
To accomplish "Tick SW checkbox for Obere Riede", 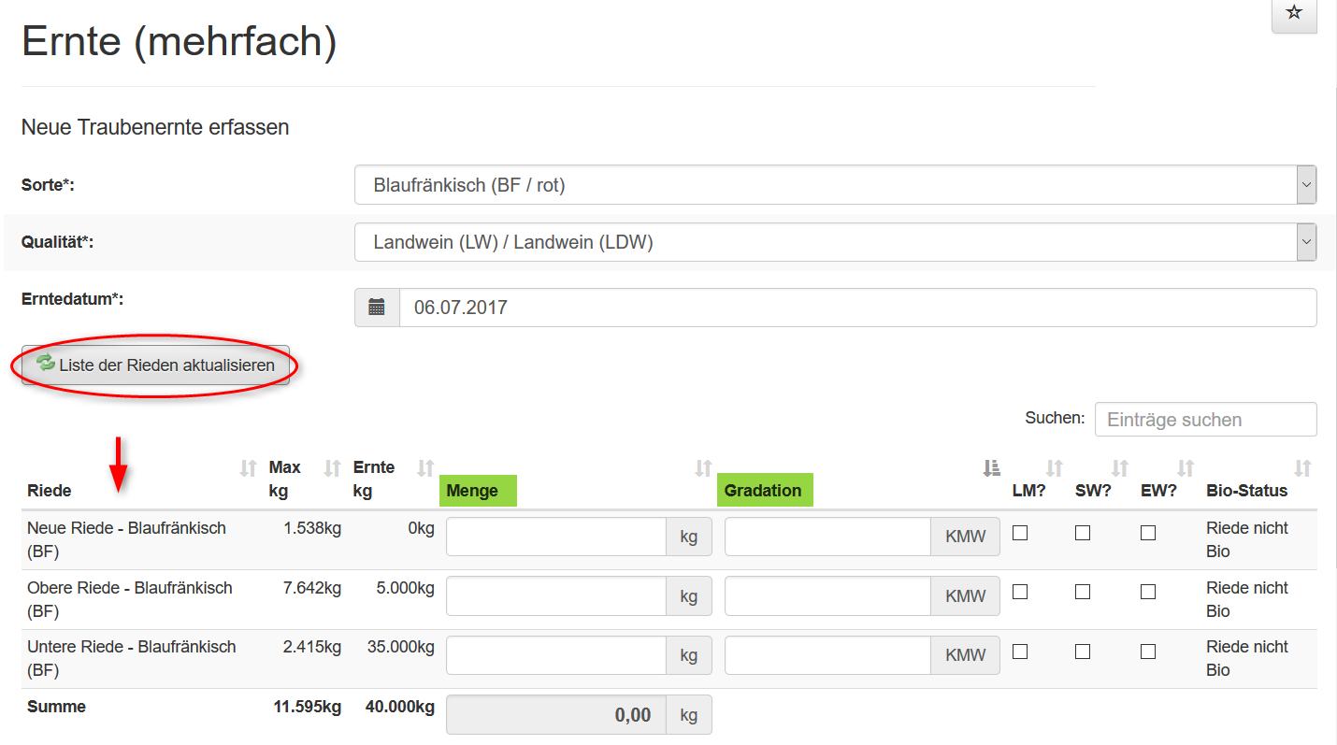I will [x=1083, y=592].
